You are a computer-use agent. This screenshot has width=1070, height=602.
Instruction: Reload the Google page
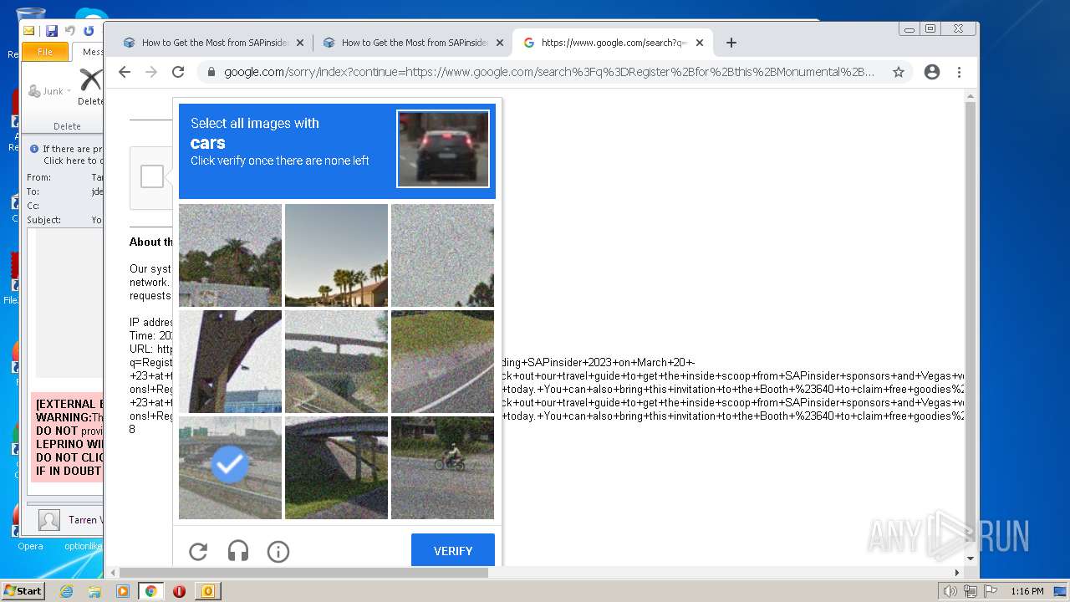click(178, 72)
